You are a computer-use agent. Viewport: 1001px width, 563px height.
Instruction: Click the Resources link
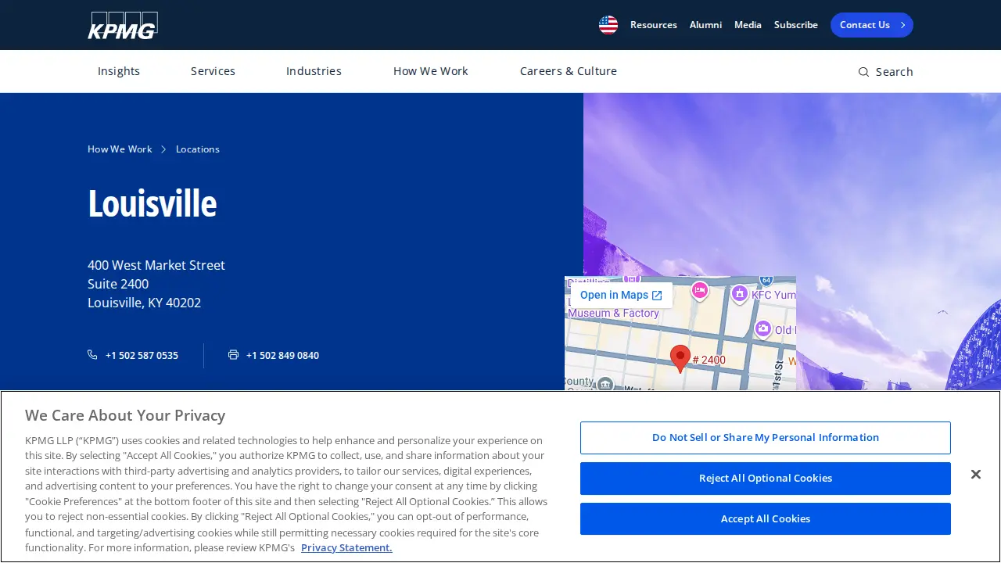coord(654,25)
